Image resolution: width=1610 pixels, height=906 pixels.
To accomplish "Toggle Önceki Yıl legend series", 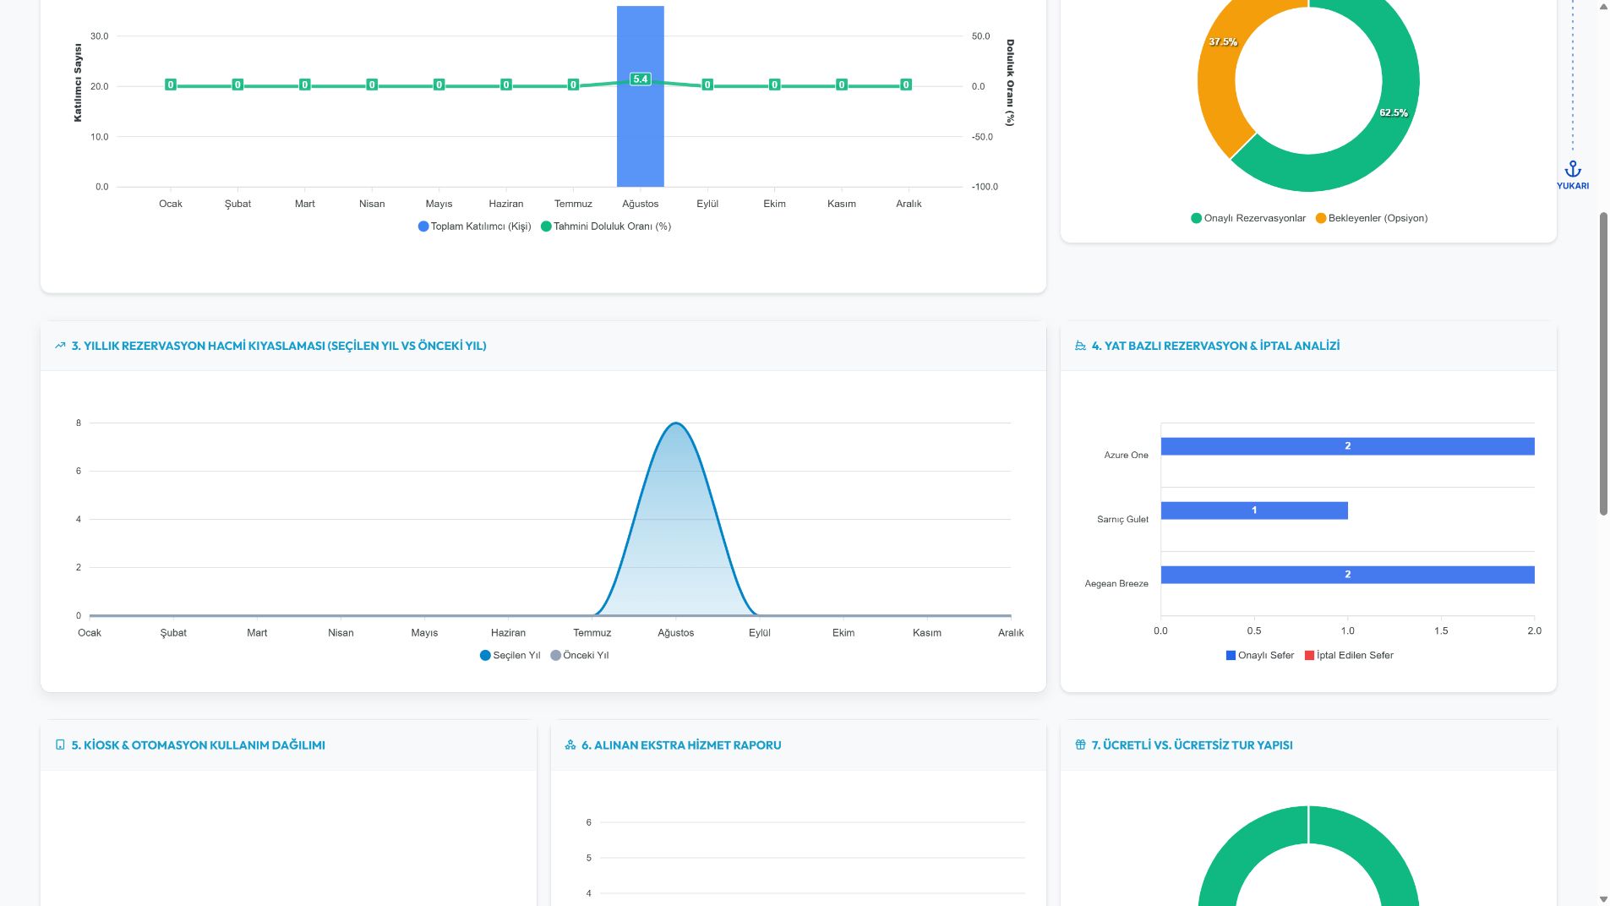I will click(x=579, y=655).
